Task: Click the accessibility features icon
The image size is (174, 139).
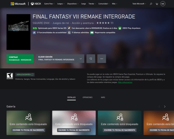Action: (34, 33)
